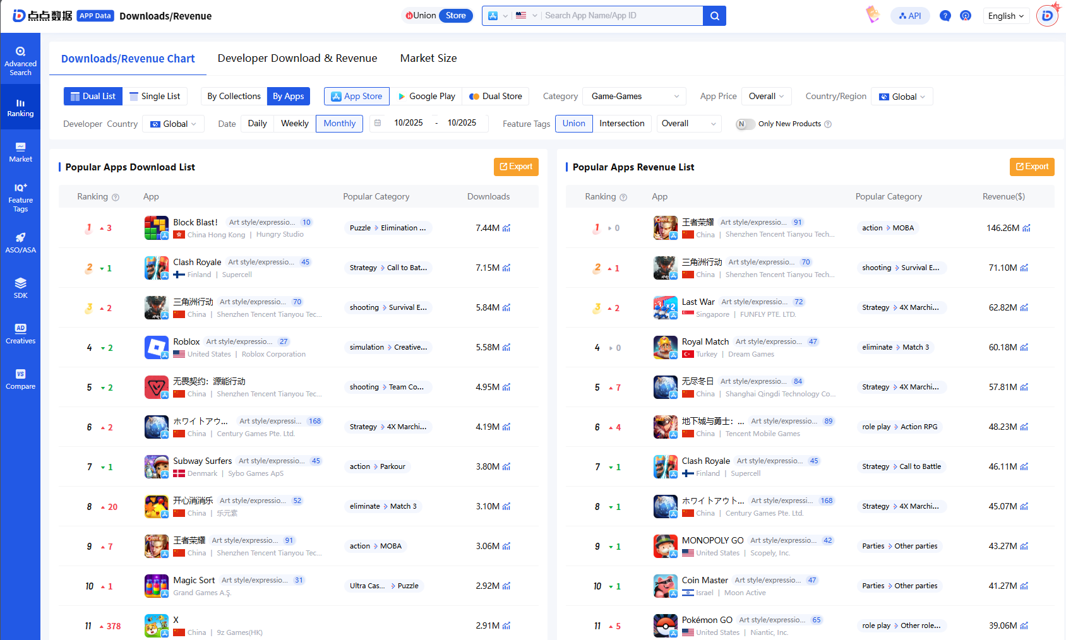Open the downloads trend chart for Roblox
The height and width of the screenshot is (640, 1066).
[506, 347]
